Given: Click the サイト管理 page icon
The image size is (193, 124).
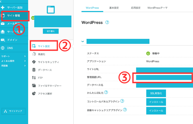Looking at the screenshot, I should (x=2, y=16).
